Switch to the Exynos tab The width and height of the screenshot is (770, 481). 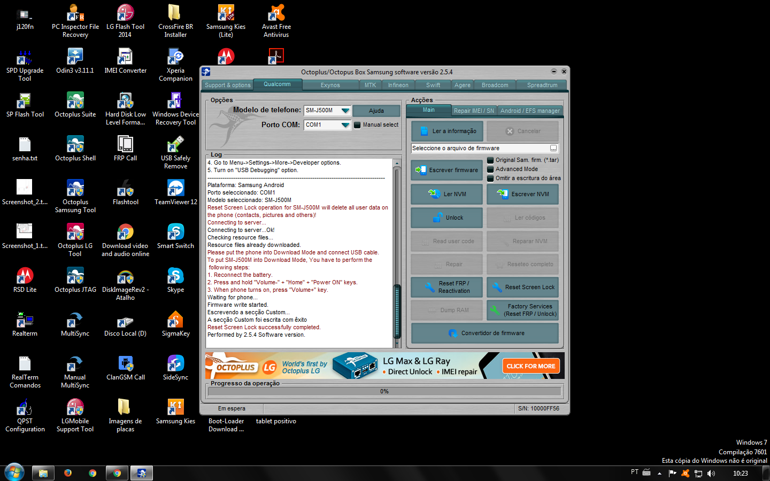330,85
